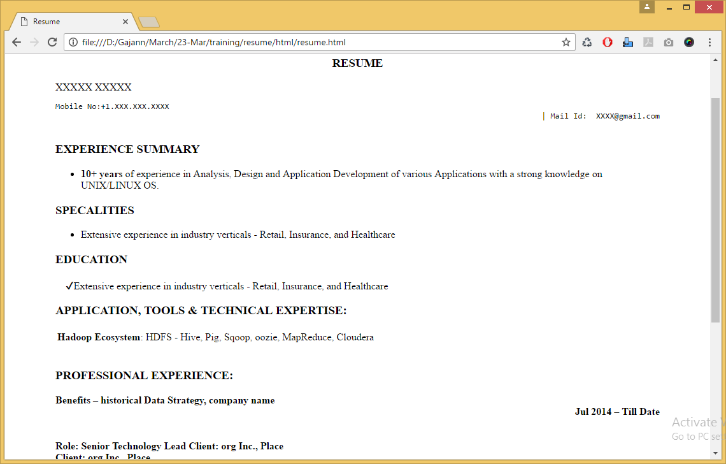Image resolution: width=726 pixels, height=464 pixels.
Task: Click the blue stamp extension icon
Action: coord(628,42)
